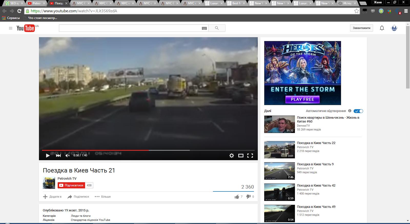Toggle autoplay switch off
The image size is (410, 224).
click(x=358, y=111)
